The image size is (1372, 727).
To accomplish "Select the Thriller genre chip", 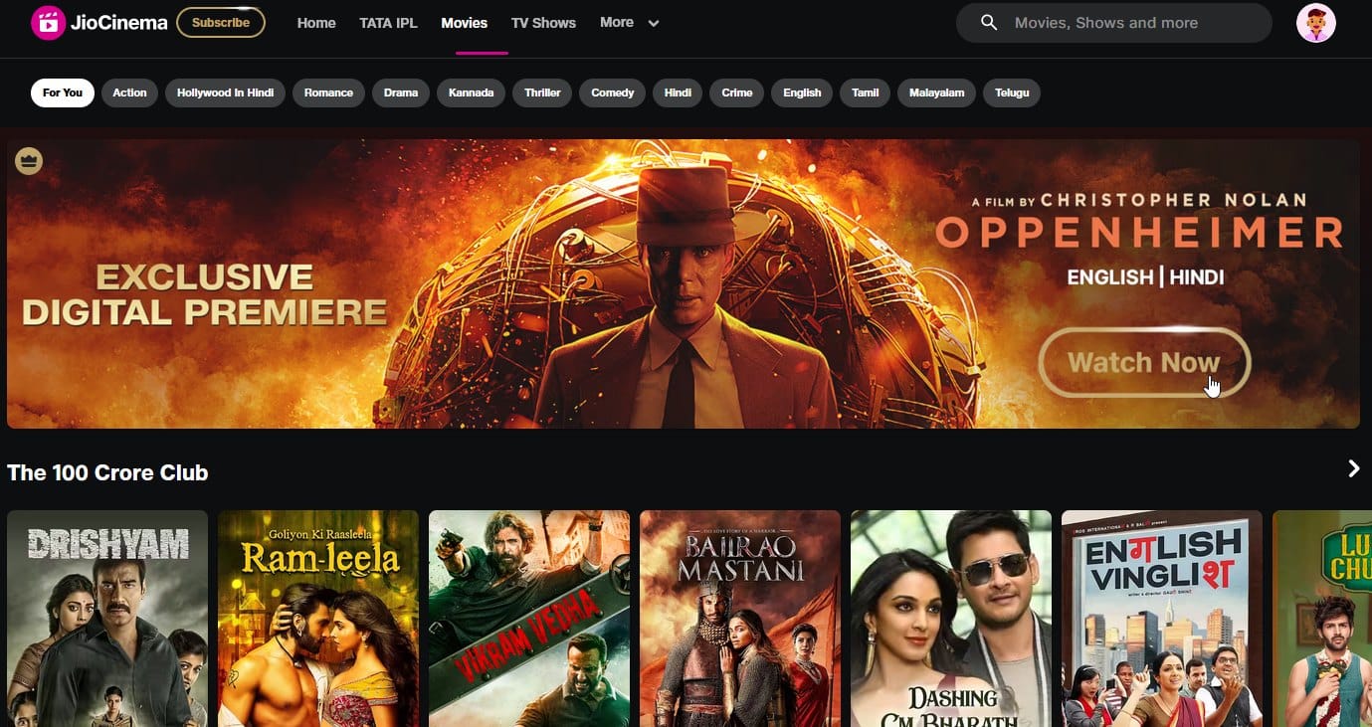I will (x=542, y=92).
